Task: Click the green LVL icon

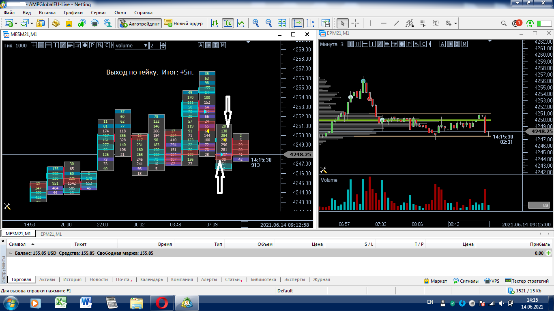Action: coord(530,23)
